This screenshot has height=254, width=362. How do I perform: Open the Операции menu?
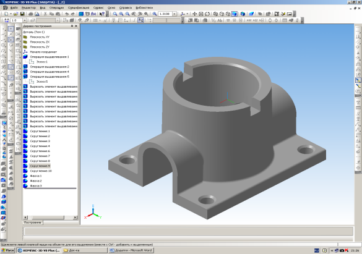(x=56, y=7)
